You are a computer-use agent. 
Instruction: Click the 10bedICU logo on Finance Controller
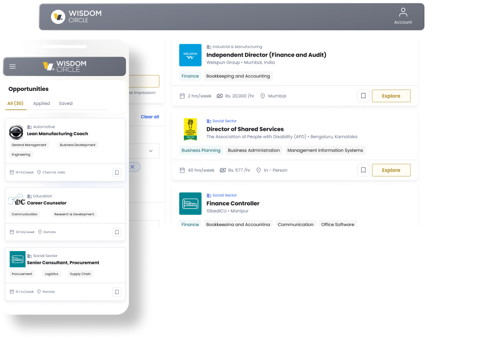pos(190,203)
